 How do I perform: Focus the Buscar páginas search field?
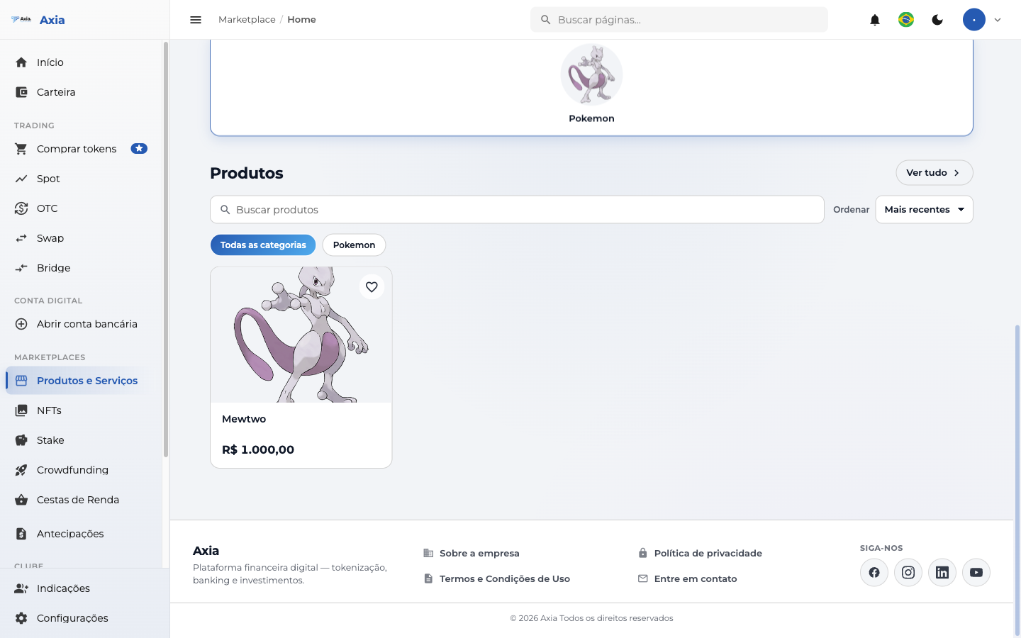coord(679,20)
